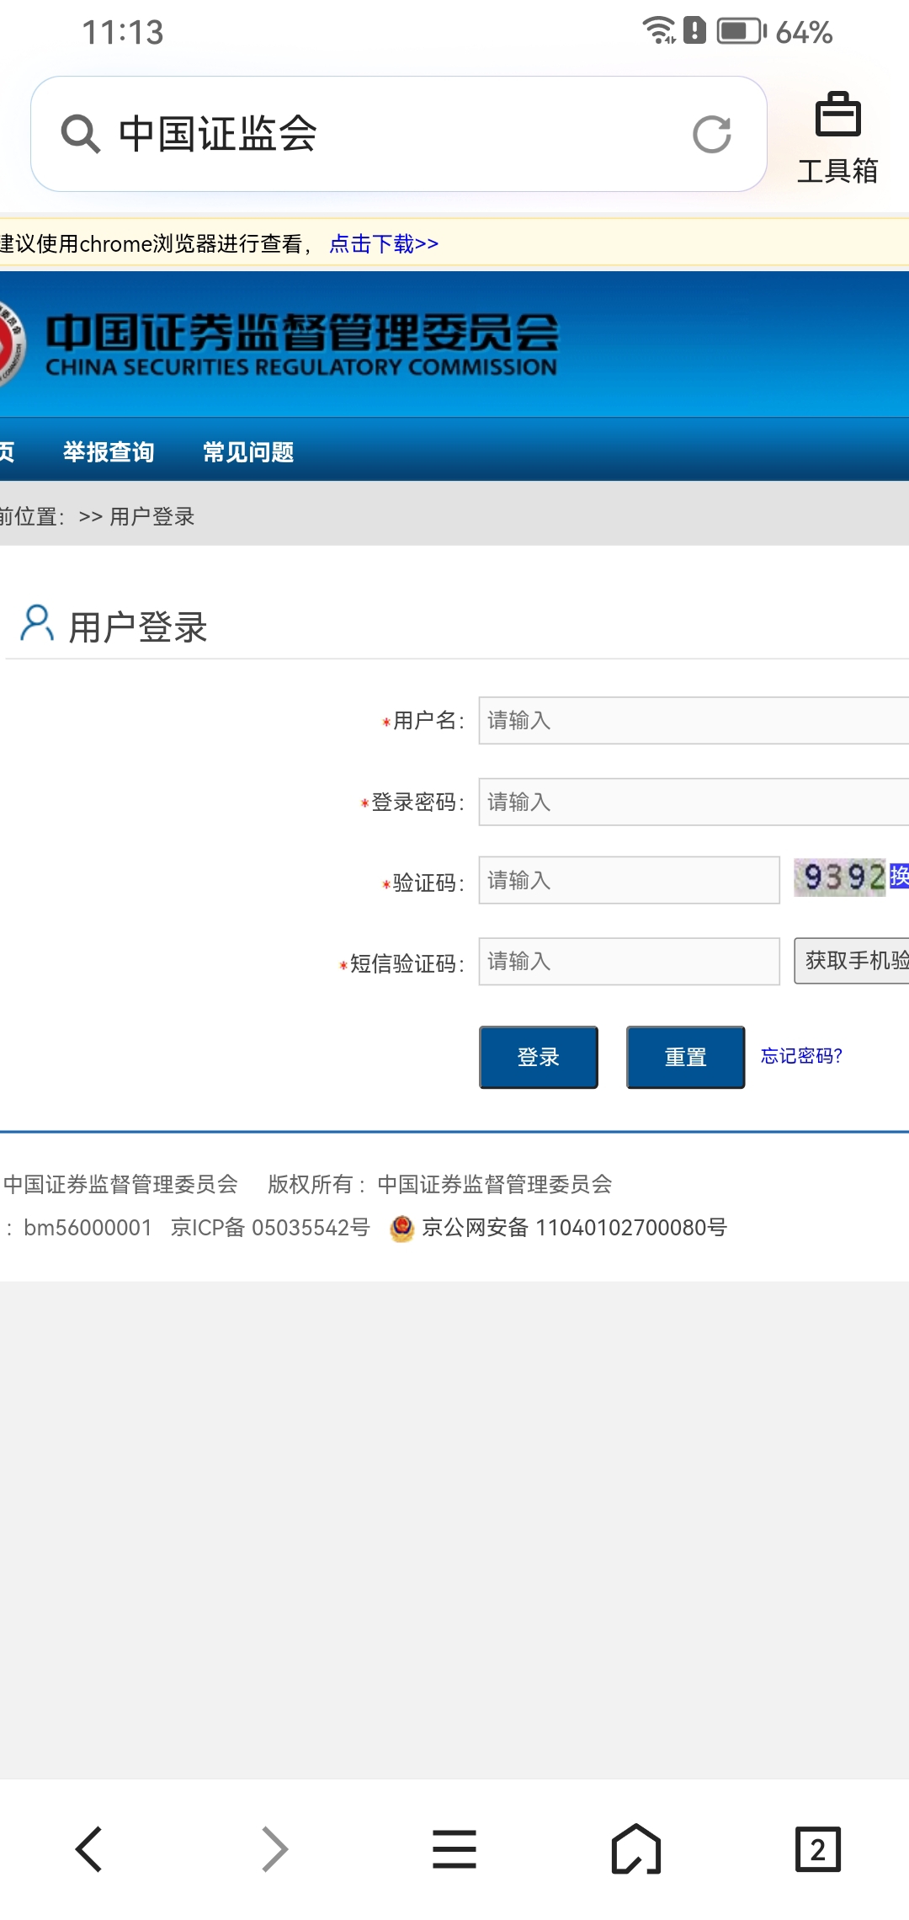Open the 工具箱 toolbox
This screenshot has height=1920, width=909.
coord(837,138)
